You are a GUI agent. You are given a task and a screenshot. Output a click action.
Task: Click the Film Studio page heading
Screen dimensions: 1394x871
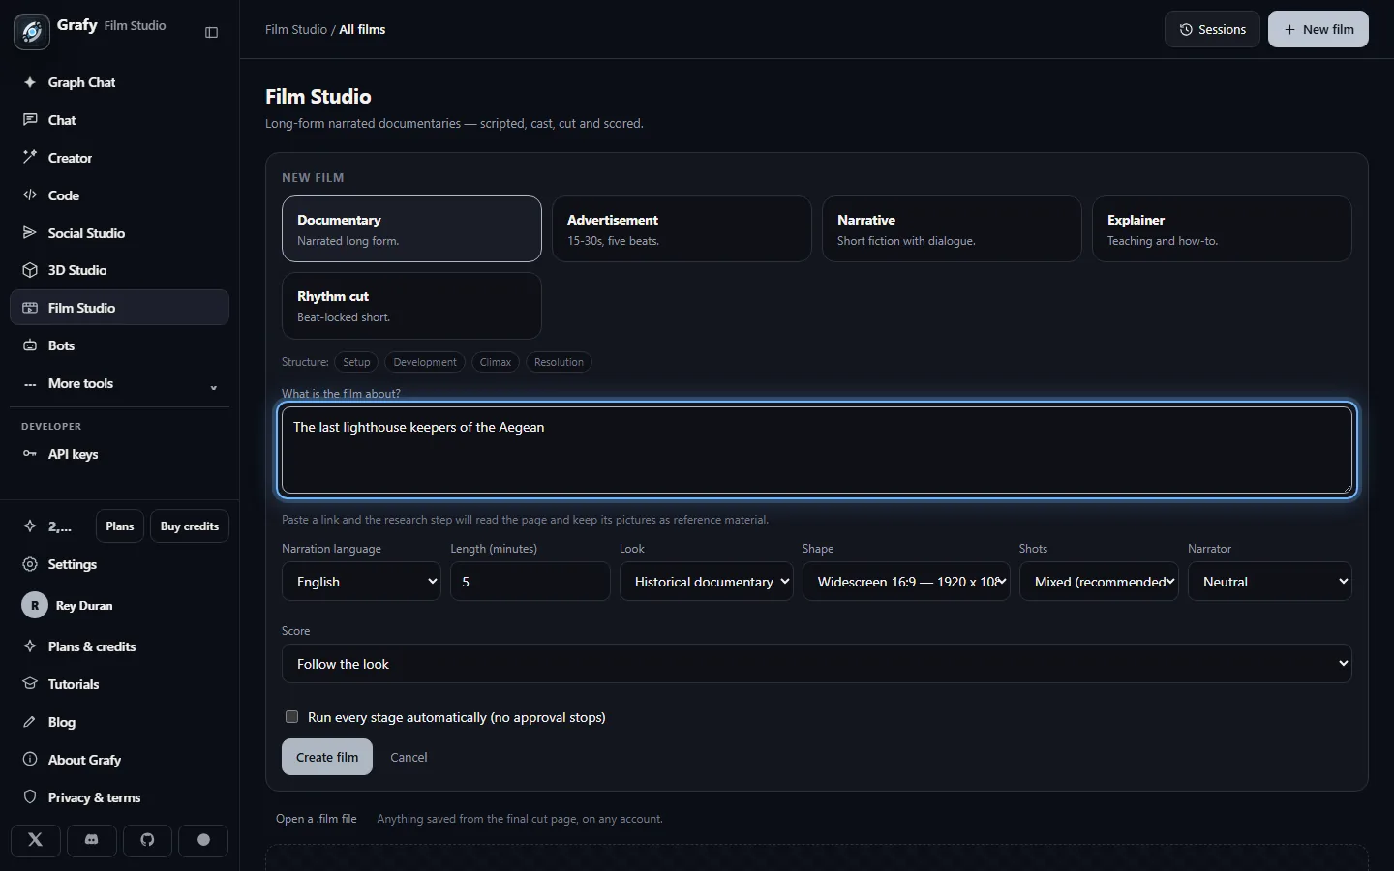318,97
